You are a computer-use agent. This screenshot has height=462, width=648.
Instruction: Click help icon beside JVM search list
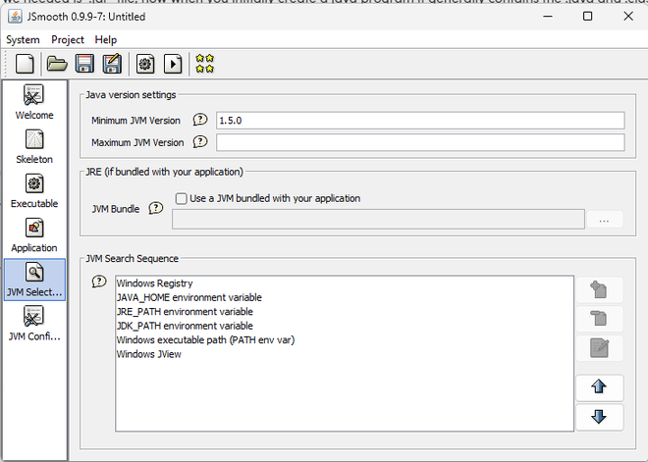coord(99,282)
